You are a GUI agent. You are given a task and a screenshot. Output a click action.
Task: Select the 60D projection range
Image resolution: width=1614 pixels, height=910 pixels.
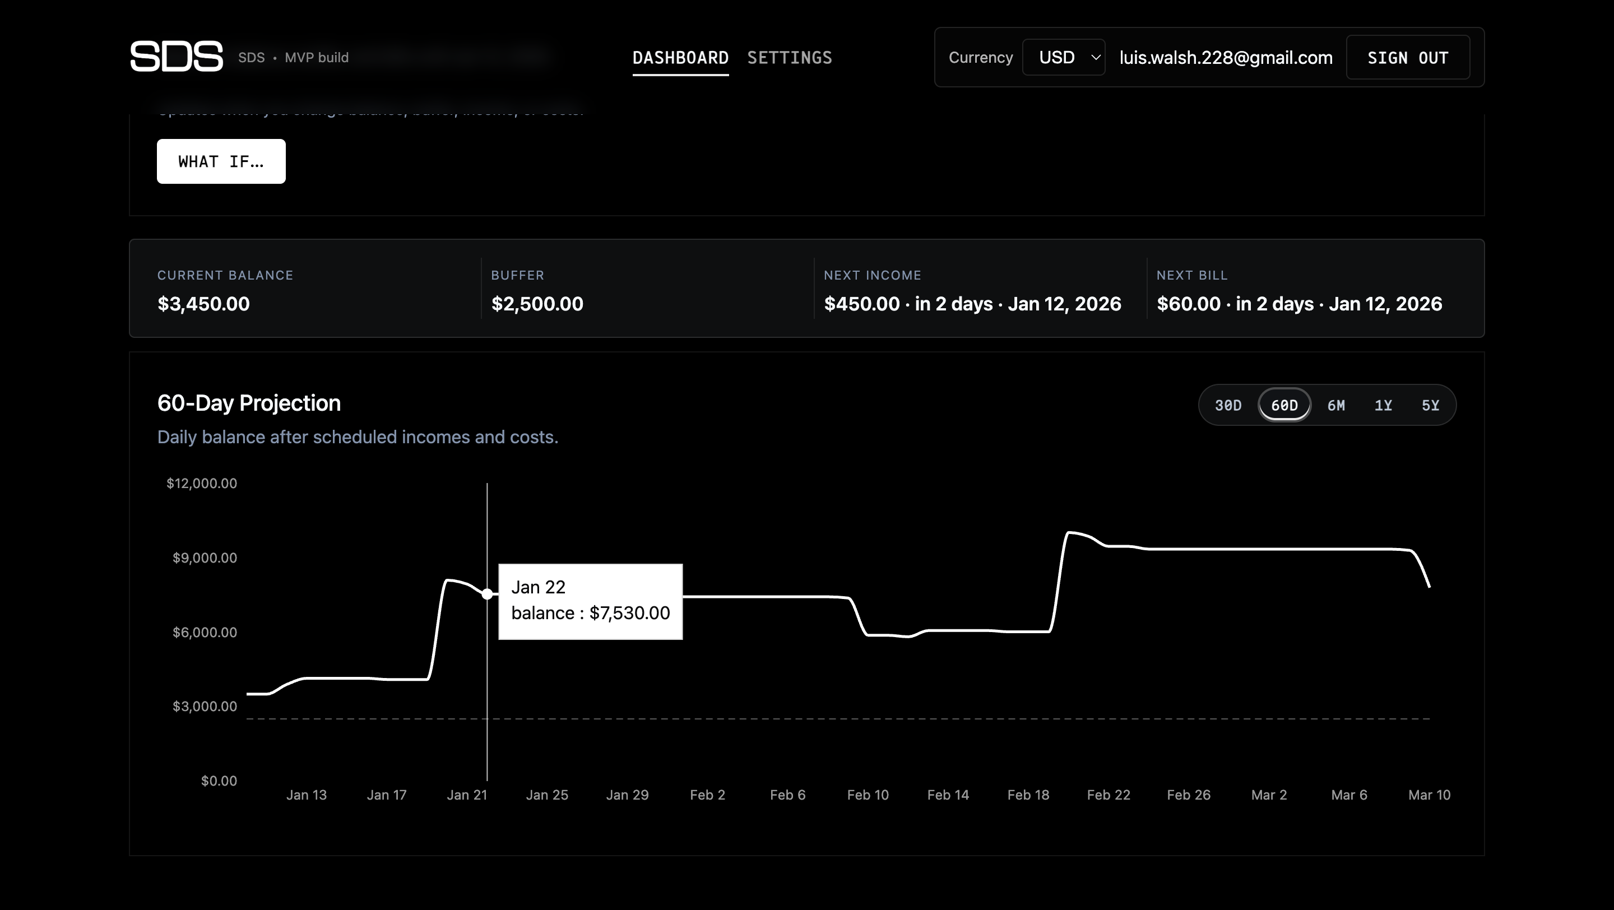[1284, 405]
